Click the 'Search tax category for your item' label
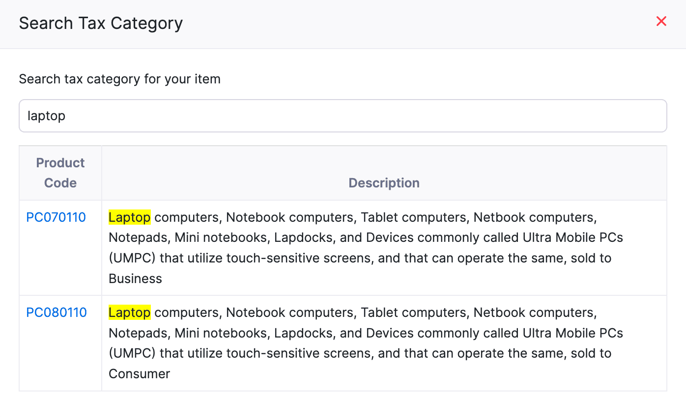Viewport: 686px width, 417px height. click(x=119, y=79)
